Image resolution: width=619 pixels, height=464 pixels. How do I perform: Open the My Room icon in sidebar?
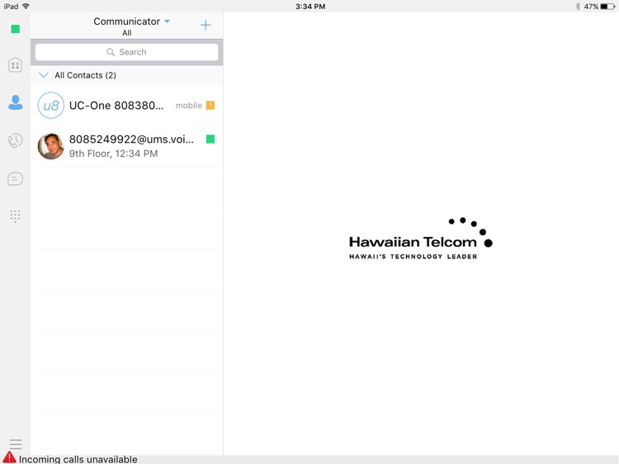point(15,65)
